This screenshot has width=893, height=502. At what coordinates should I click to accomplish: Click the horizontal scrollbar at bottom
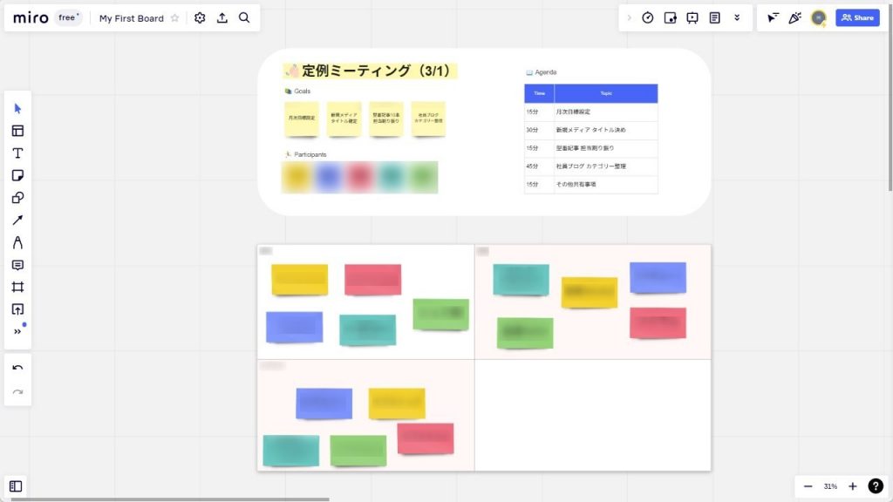[x=170, y=499]
